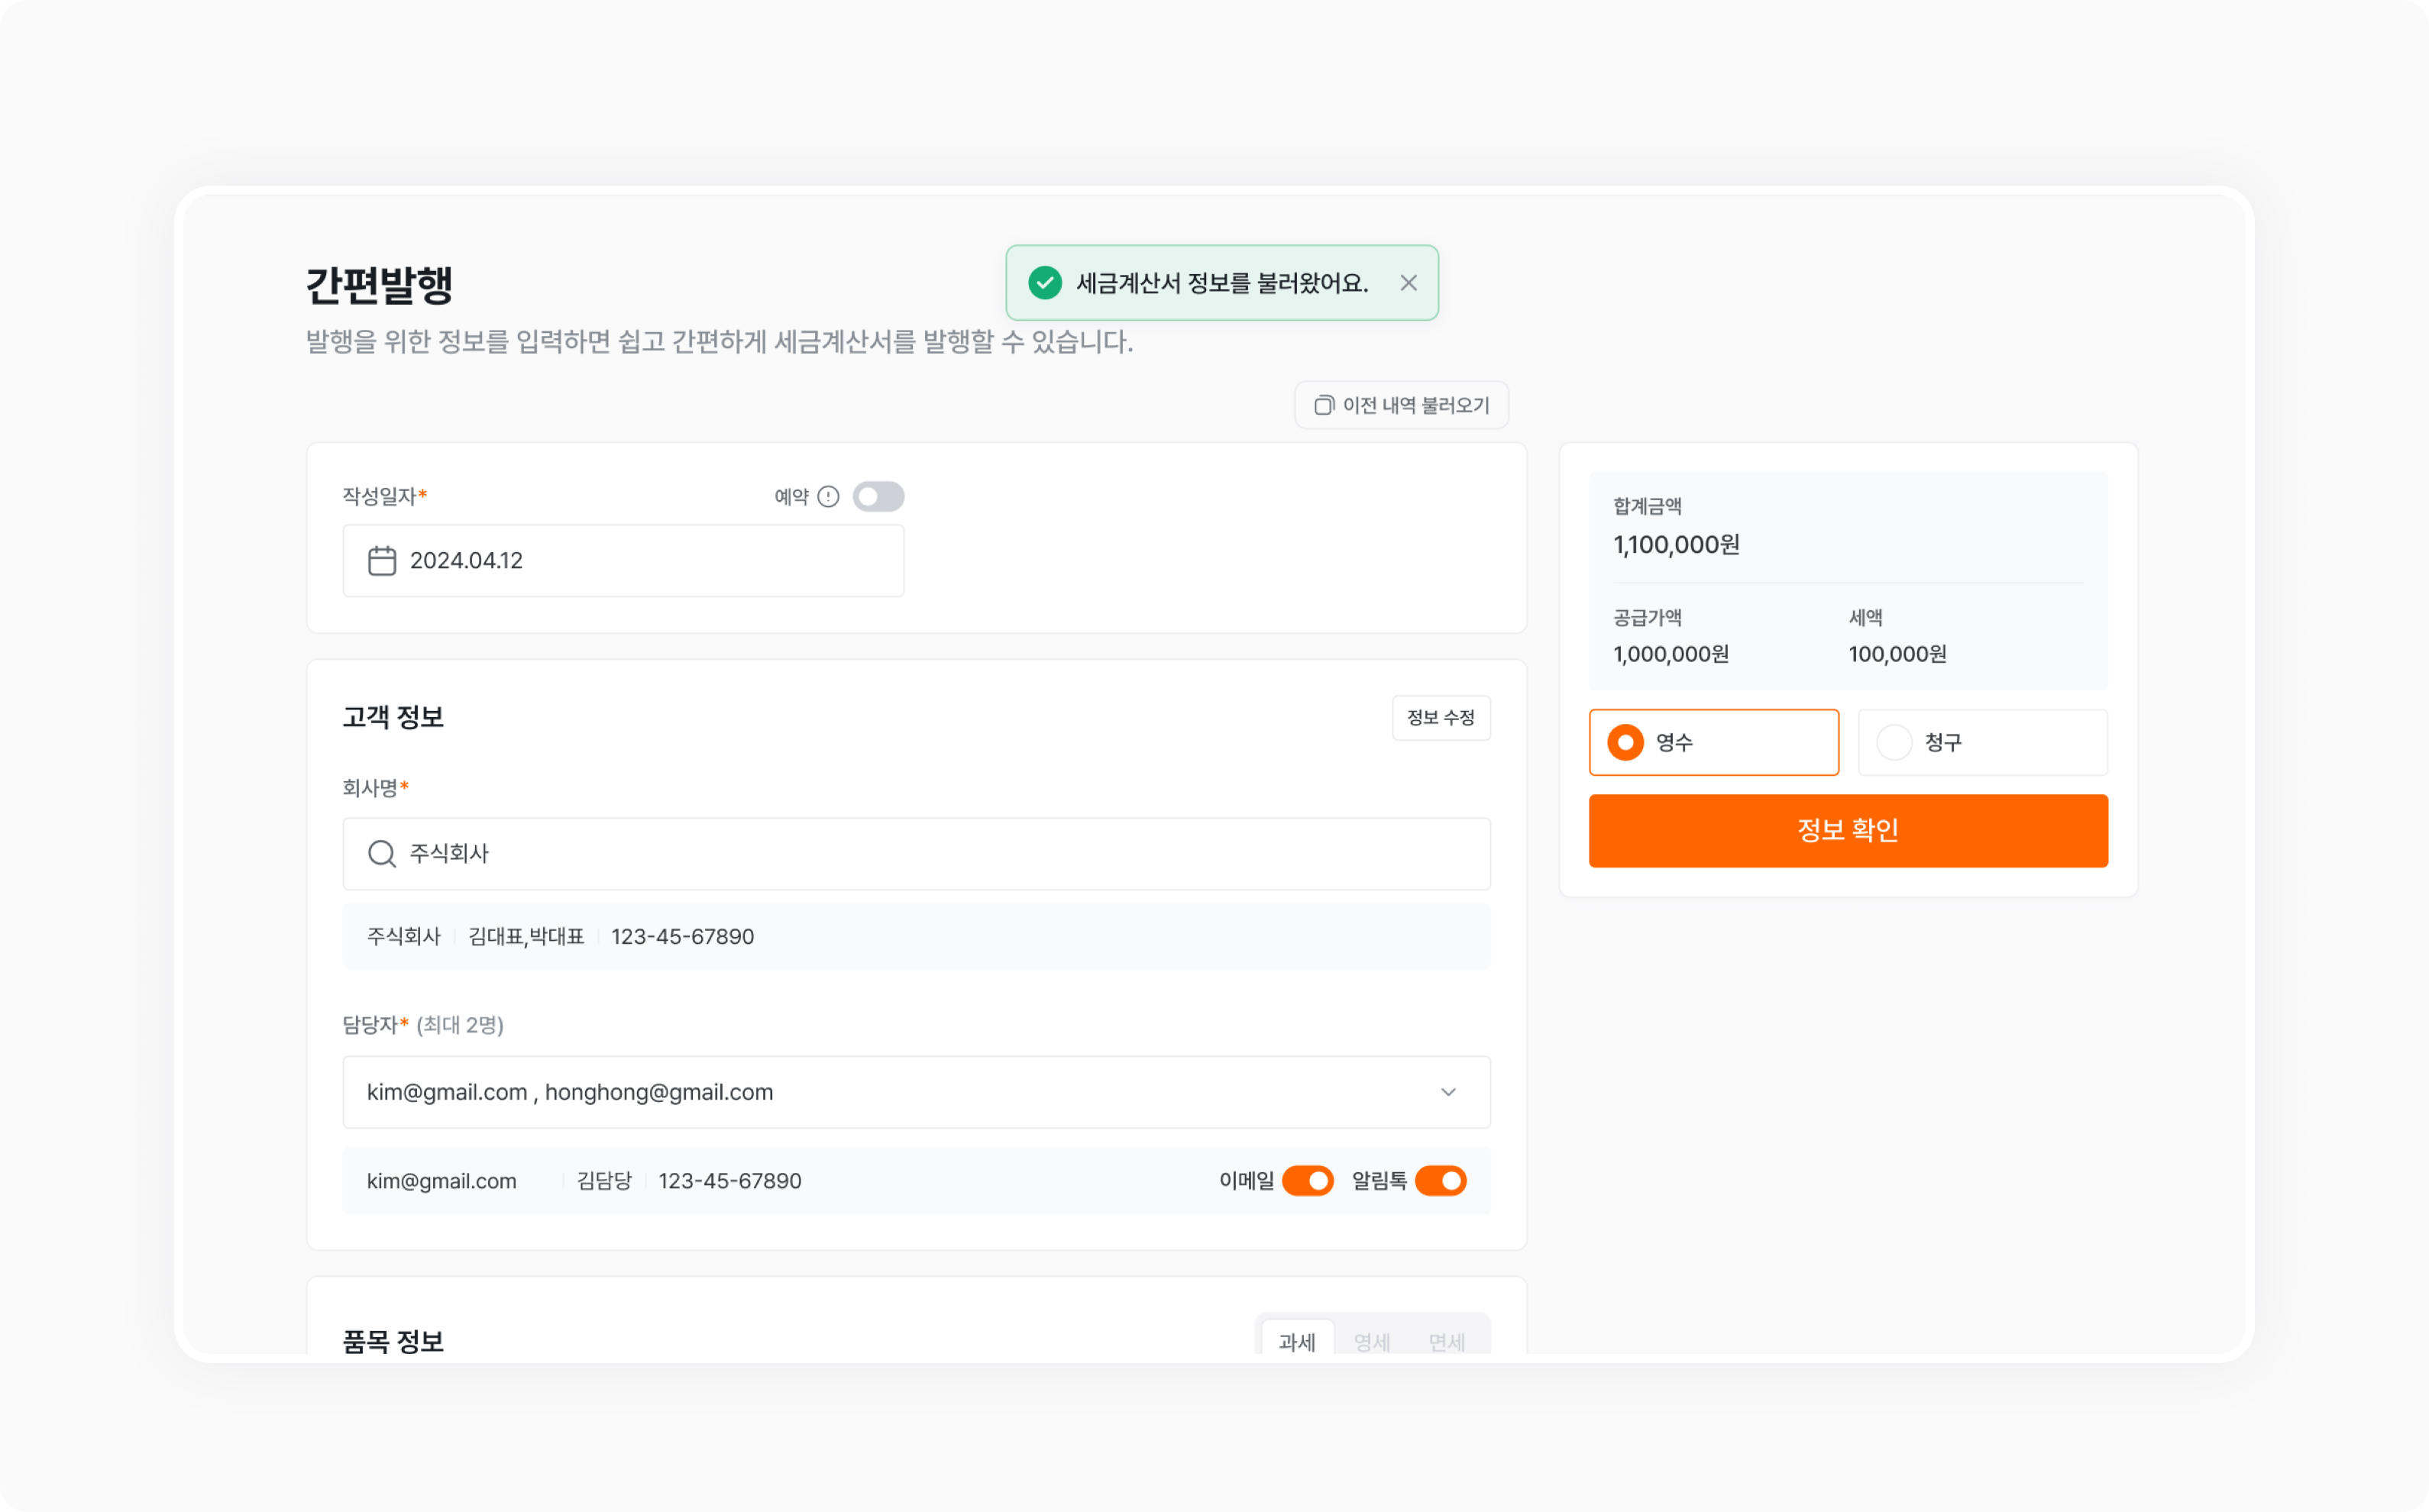This screenshot has width=2429, height=1512.
Task: Disable the 이메일 notification toggle
Action: 1308,1181
